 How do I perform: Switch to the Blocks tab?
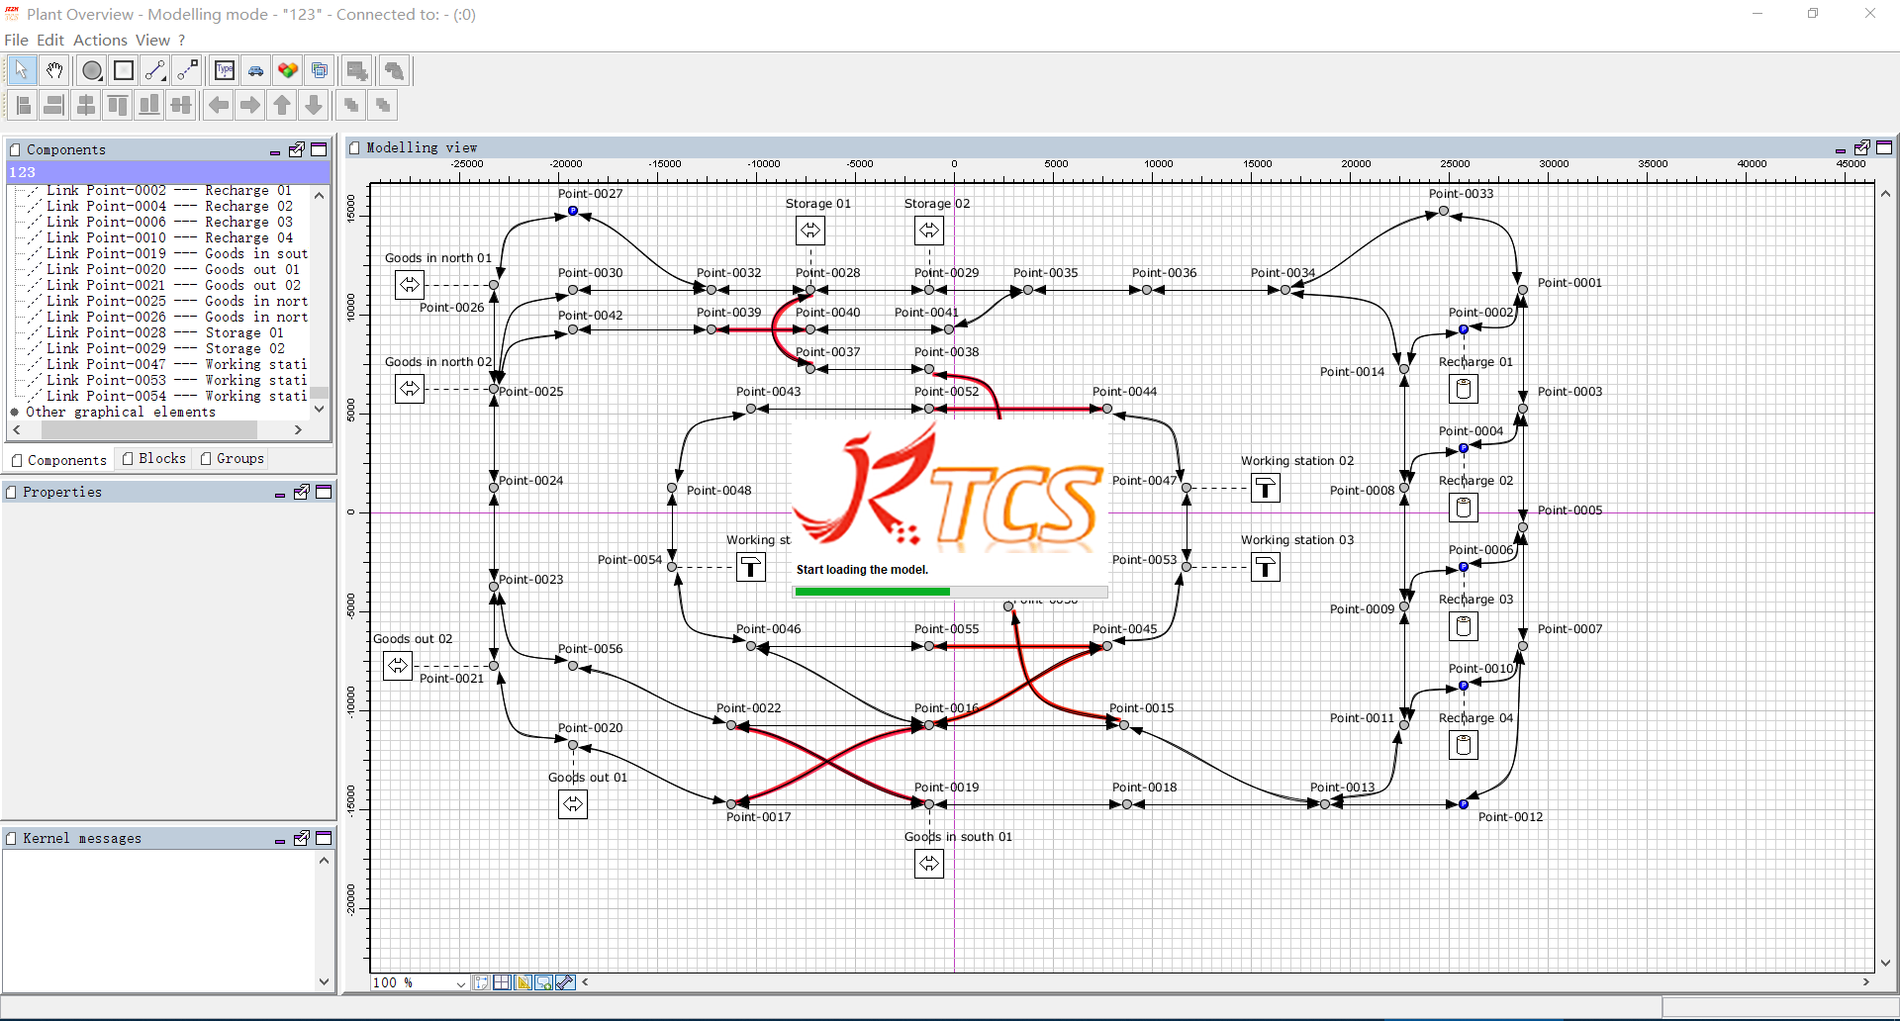[x=154, y=459]
